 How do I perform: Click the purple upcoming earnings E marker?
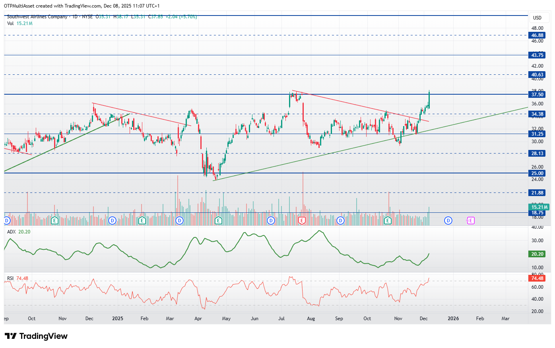click(x=471, y=220)
